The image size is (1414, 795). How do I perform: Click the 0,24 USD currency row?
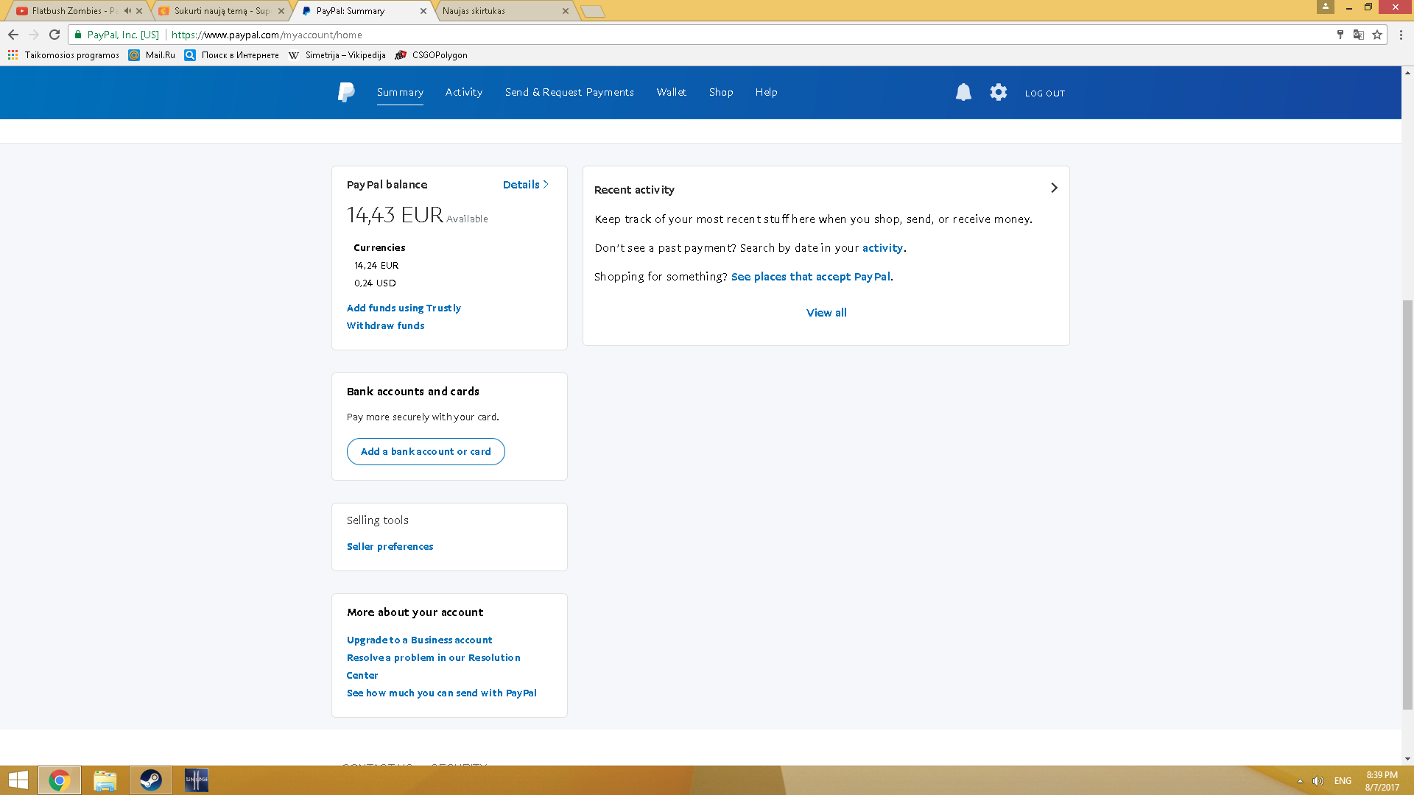pos(375,283)
